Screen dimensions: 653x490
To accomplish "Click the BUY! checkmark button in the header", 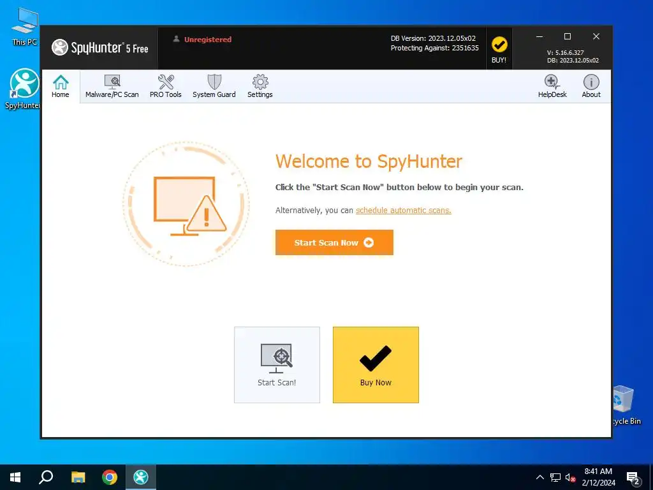I will pos(499,49).
